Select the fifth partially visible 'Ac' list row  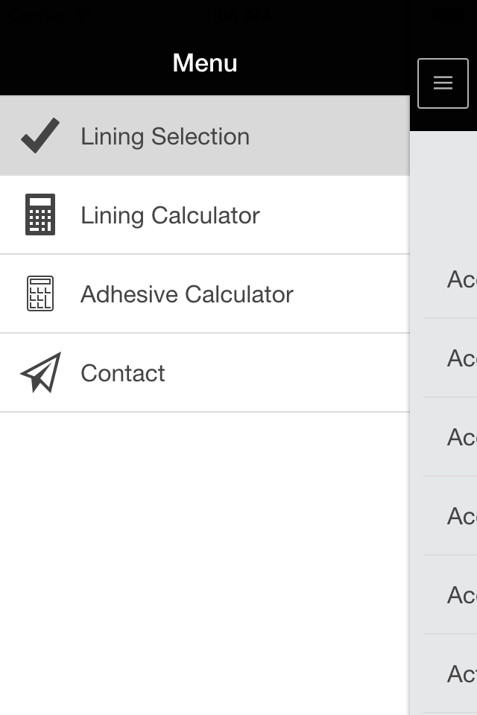coord(450,594)
